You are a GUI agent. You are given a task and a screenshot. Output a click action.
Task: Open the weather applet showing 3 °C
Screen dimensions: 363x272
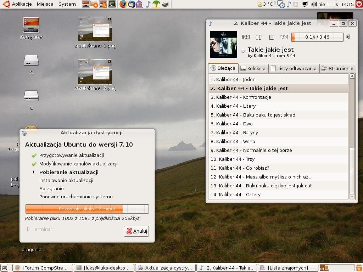pos(265,4)
